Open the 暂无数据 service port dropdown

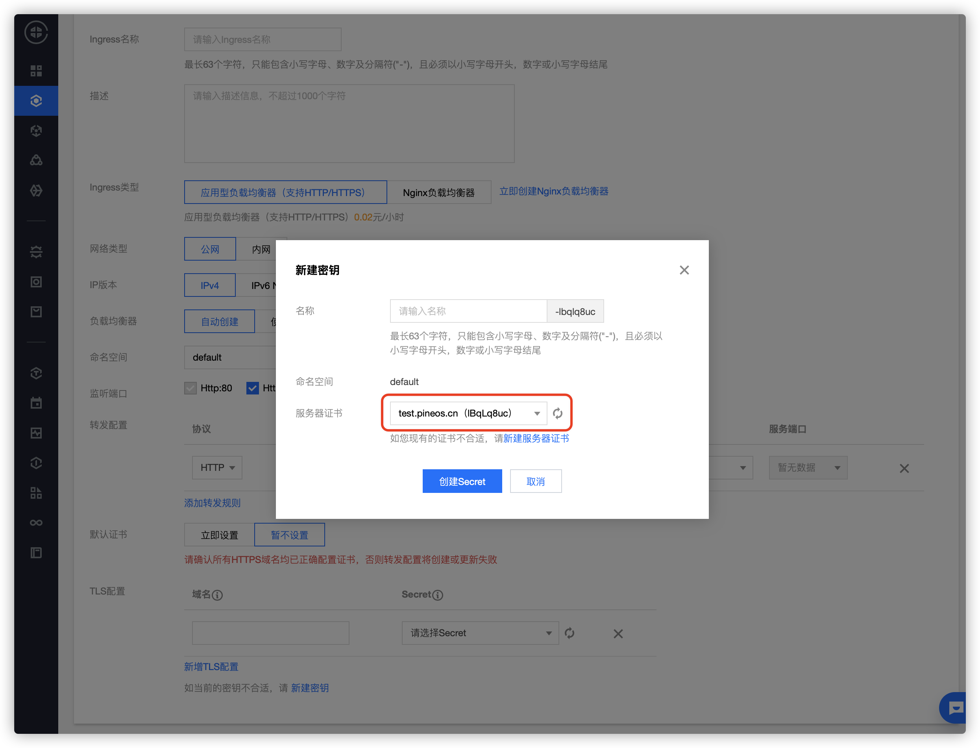click(808, 468)
